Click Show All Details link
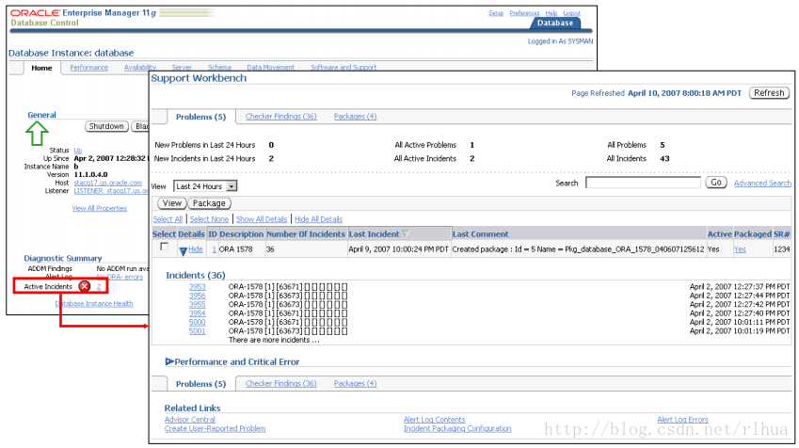 pos(262,219)
